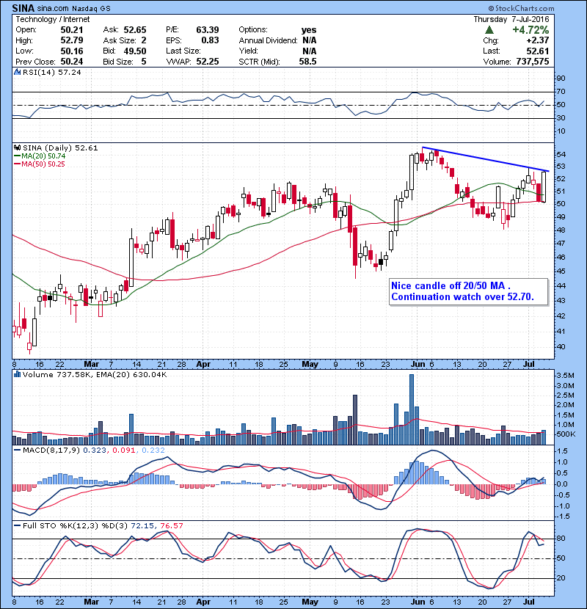Click the sina.com company name text
The height and width of the screenshot is (609, 587).
coord(54,9)
